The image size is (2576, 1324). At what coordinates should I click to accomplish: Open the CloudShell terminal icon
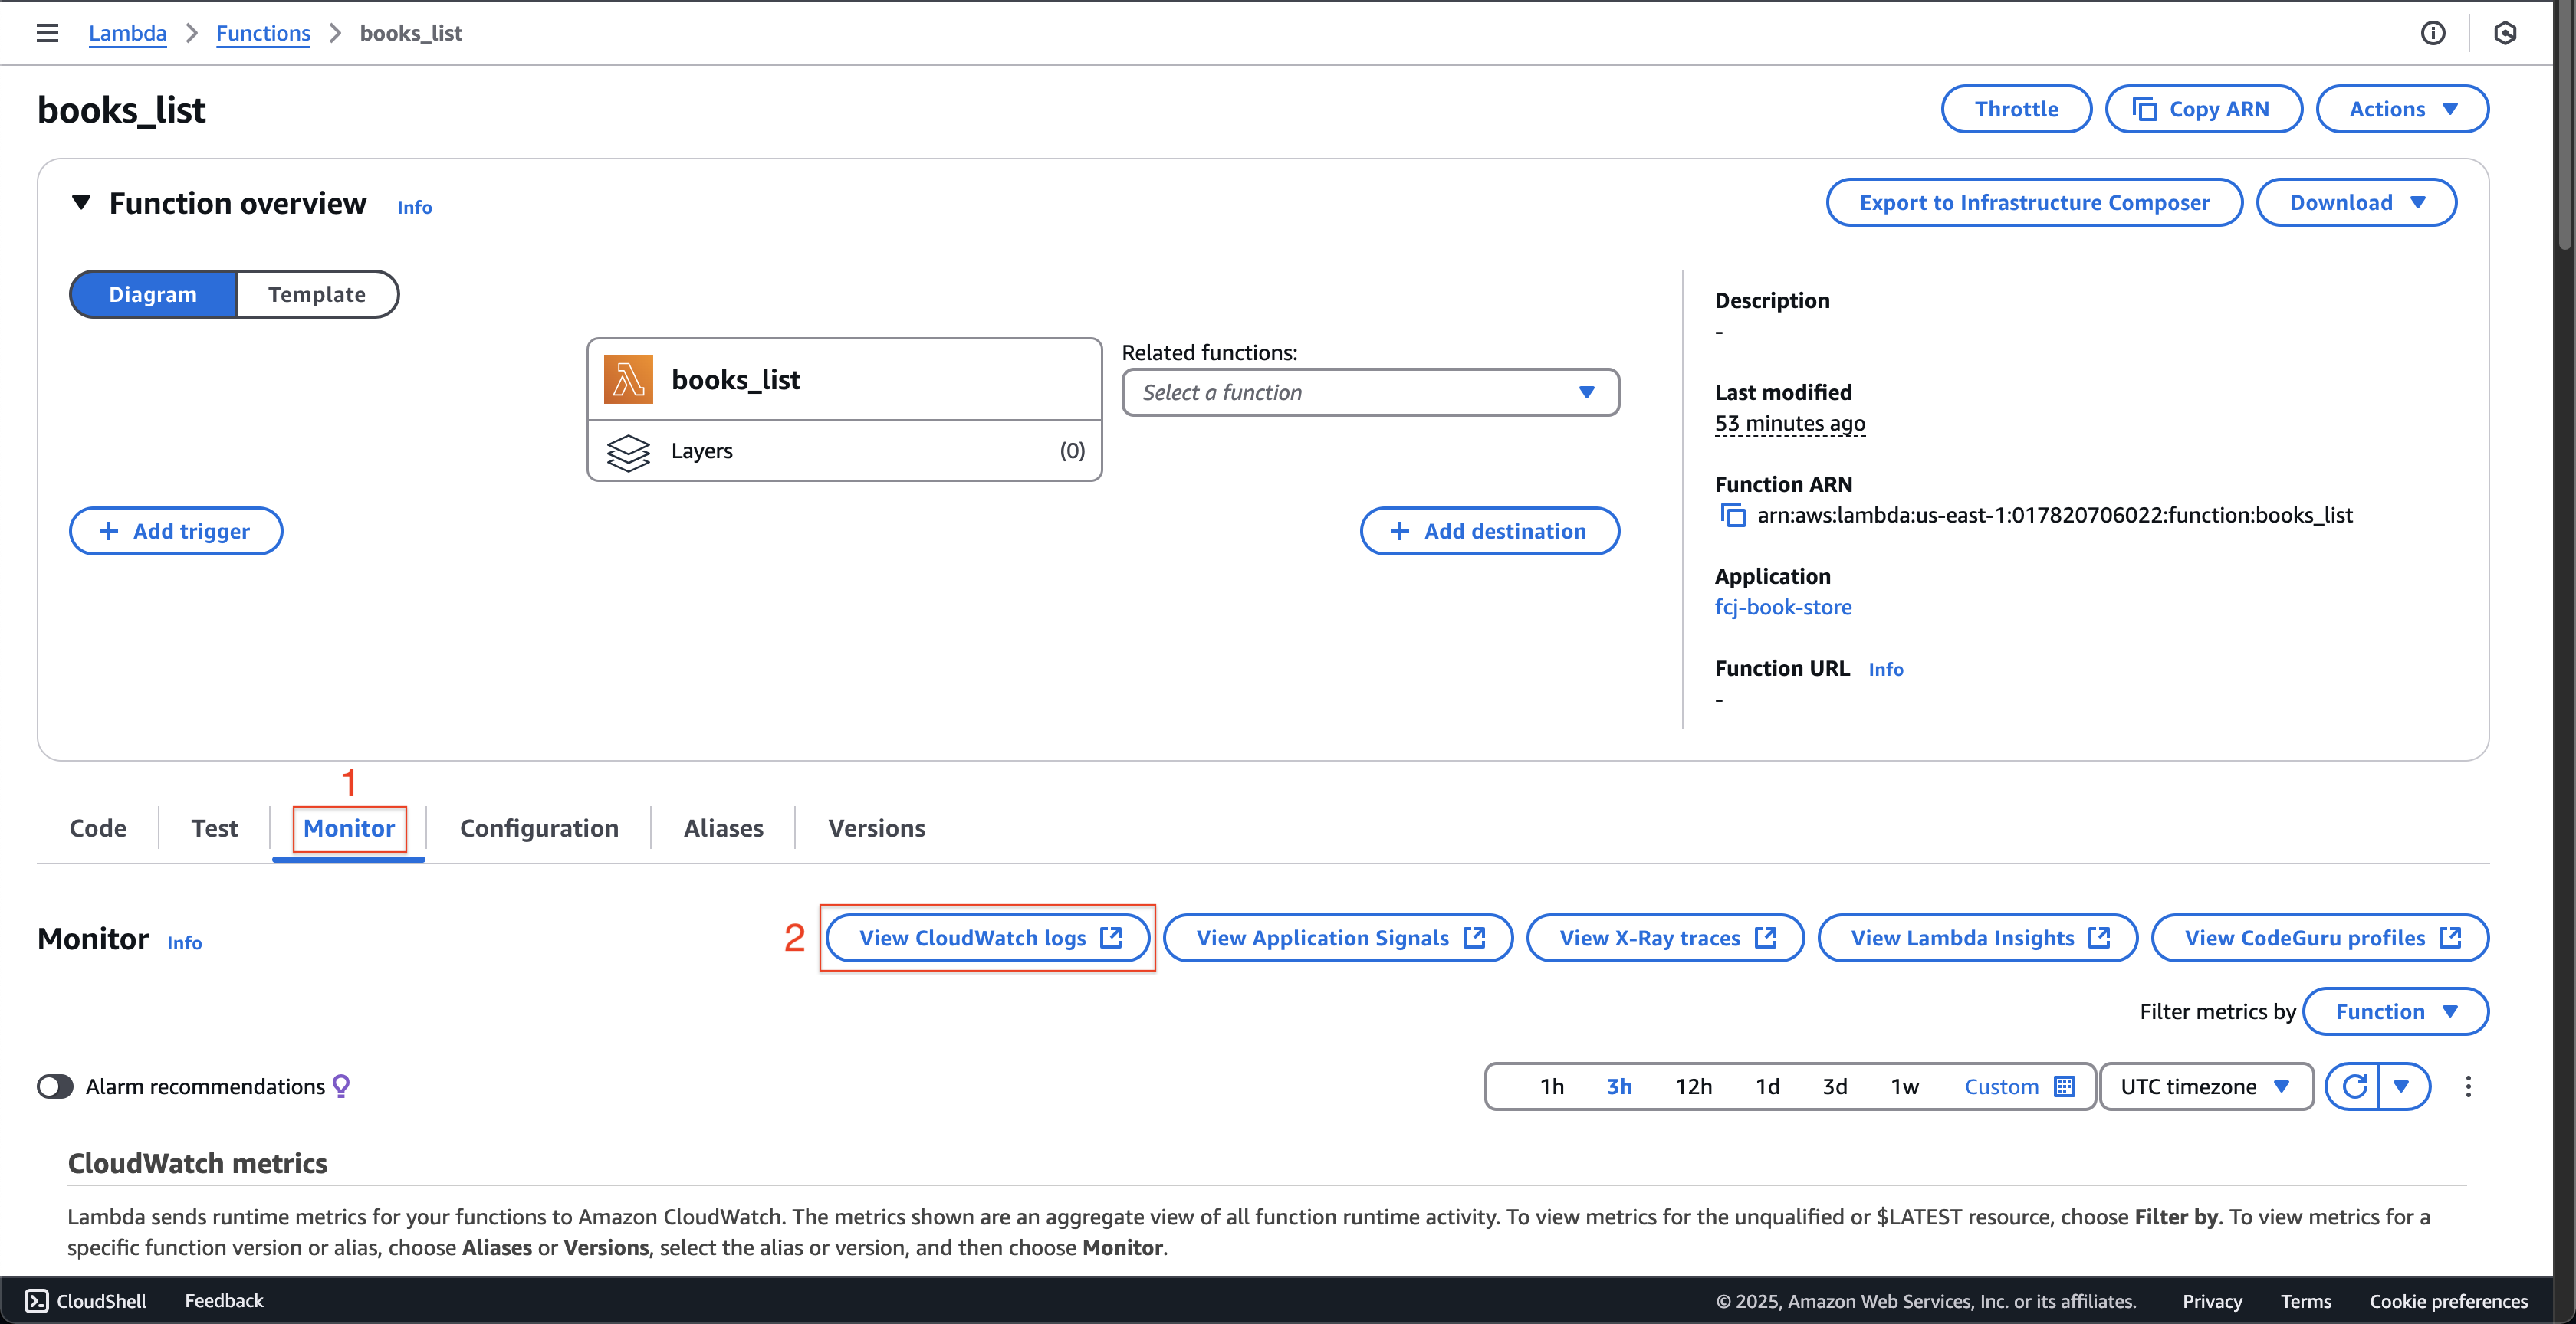[x=36, y=1300]
